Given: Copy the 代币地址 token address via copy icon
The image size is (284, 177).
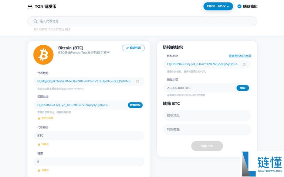Looking at the screenshot, I should pyautogui.click(x=138, y=81).
